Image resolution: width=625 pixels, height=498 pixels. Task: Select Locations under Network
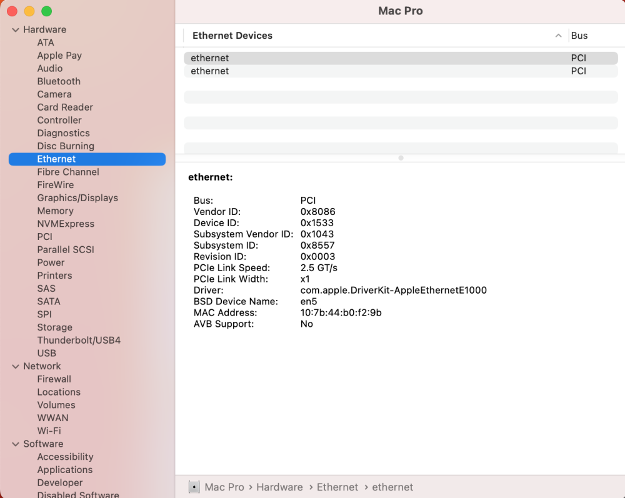(59, 392)
